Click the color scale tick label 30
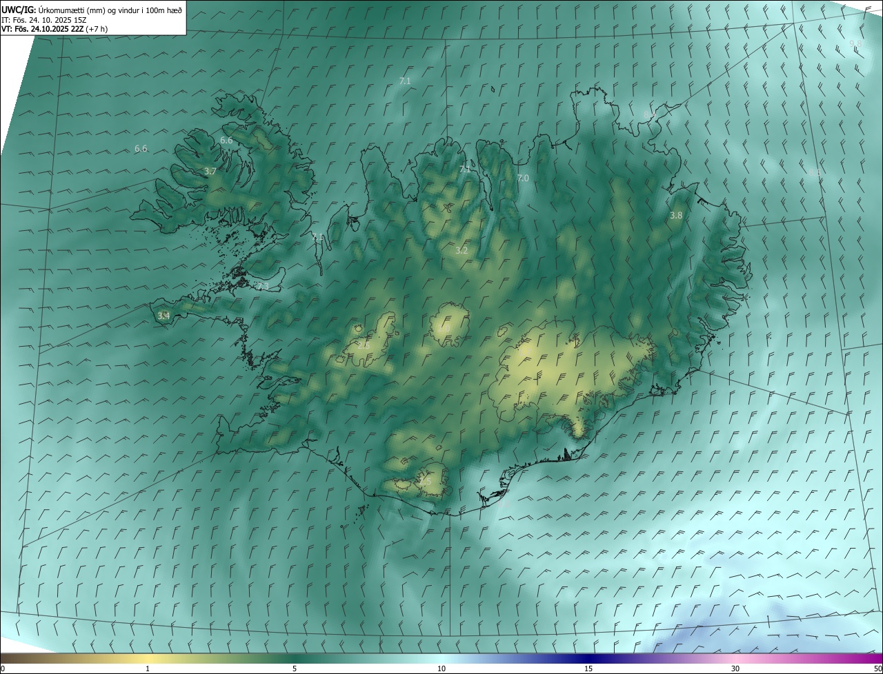Image resolution: width=883 pixels, height=674 pixels. pyautogui.click(x=735, y=668)
